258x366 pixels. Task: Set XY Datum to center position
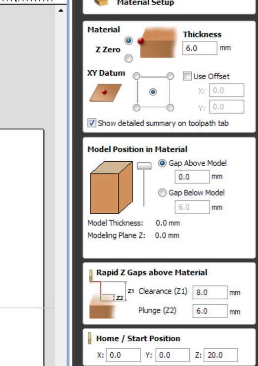pyautogui.click(x=153, y=91)
